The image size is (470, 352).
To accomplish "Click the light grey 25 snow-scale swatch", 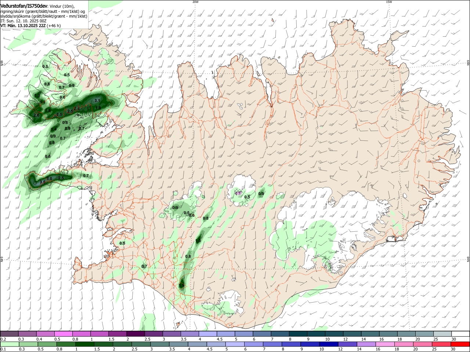I will coord(442,334).
